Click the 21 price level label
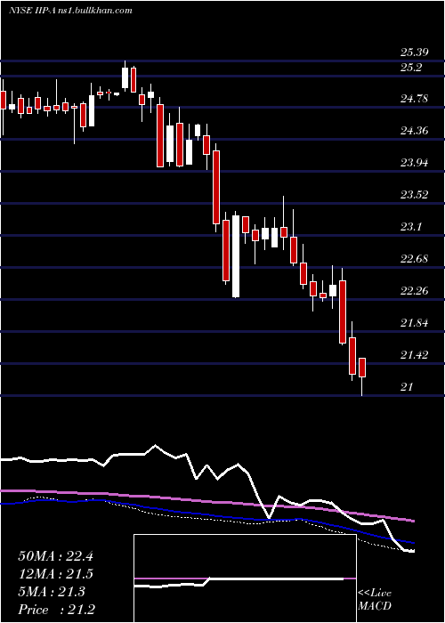 (x=407, y=387)
